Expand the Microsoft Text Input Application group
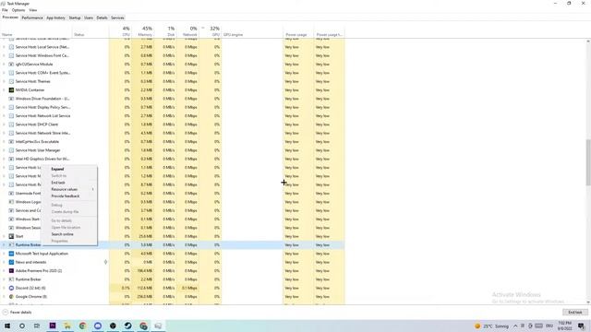The image size is (591, 332). click(x=4, y=254)
